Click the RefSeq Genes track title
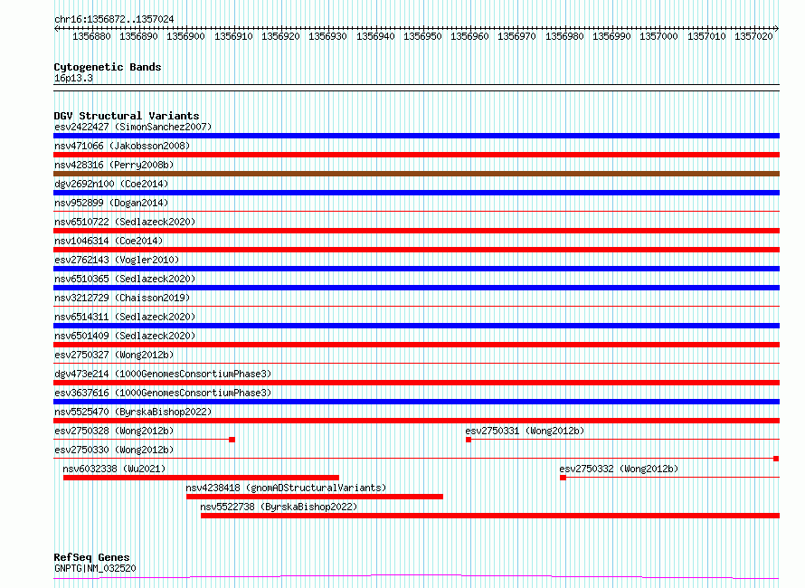Screen dimensions: 805x588 [92, 557]
